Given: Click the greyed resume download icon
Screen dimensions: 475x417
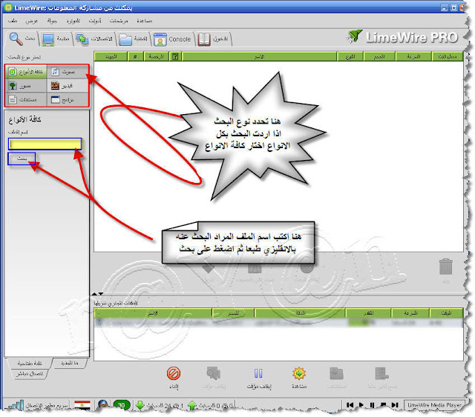Looking at the screenshot, I should pyautogui.click(x=213, y=373).
